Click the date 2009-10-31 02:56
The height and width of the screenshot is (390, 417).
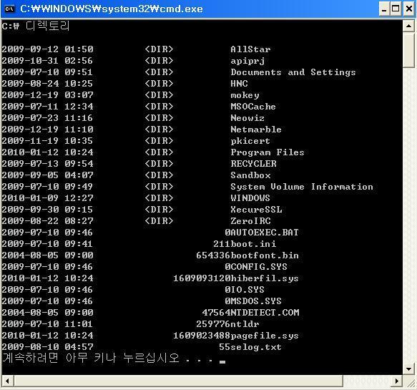(47, 61)
